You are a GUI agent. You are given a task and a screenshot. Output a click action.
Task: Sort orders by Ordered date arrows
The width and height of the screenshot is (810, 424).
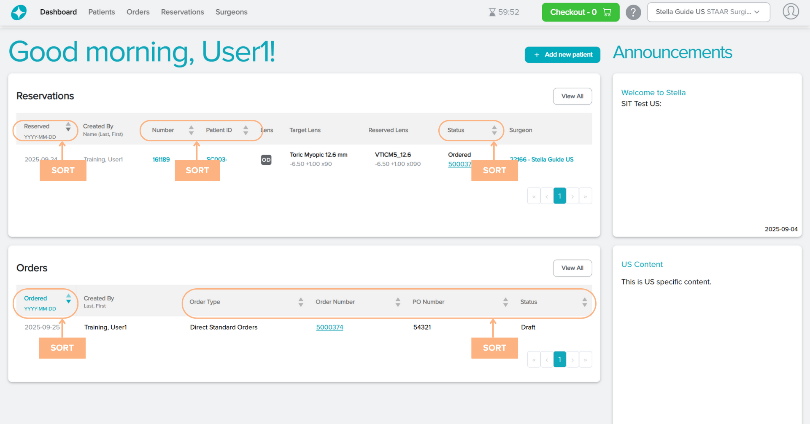point(68,298)
